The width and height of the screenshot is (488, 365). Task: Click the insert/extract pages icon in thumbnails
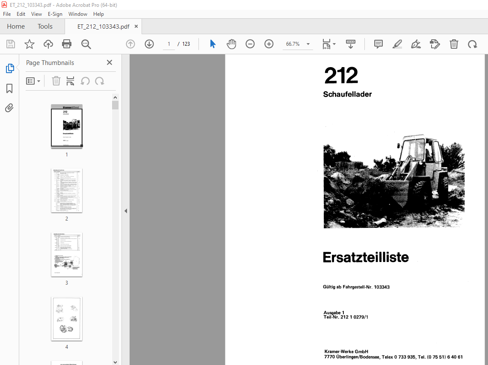(70, 81)
